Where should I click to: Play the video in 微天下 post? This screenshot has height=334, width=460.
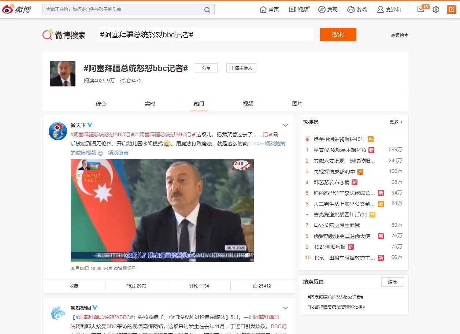point(162,211)
